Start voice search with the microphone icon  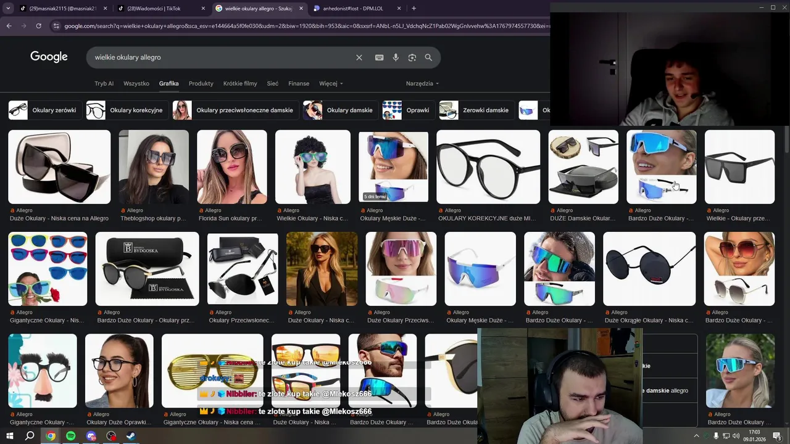(x=396, y=57)
